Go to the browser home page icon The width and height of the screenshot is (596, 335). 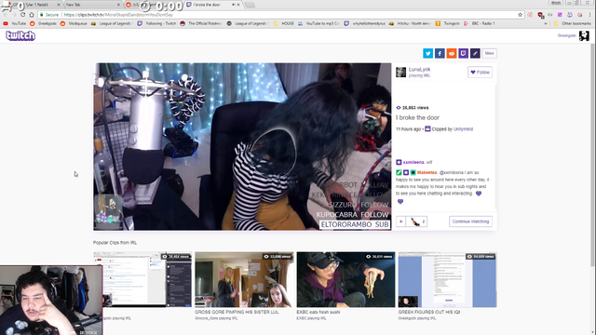coord(32,15)
